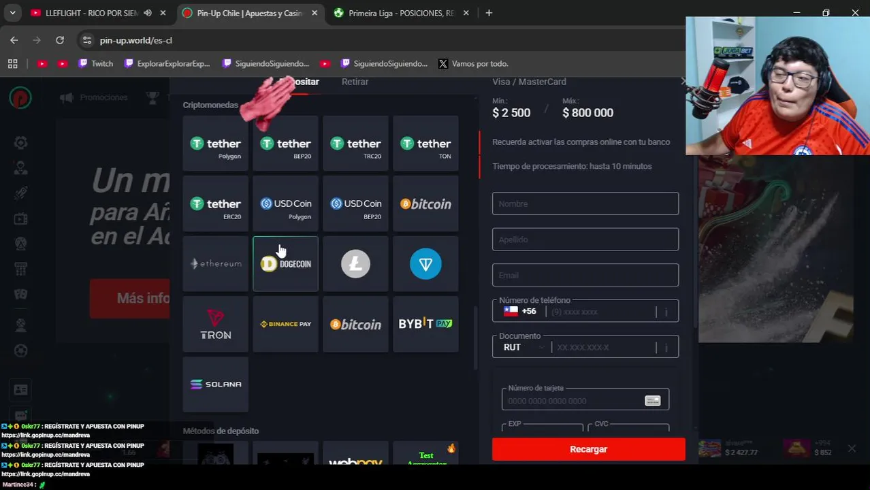Select Dogecoin payment tile
This screenshot has width=870, height=490.
tap(285, 264)
